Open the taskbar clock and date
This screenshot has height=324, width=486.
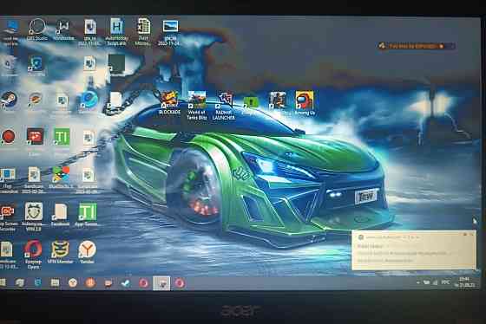coord(464,282)
